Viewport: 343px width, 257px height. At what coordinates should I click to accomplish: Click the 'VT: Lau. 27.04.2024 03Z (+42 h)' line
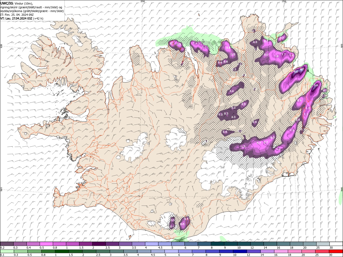tap(22, 18)
